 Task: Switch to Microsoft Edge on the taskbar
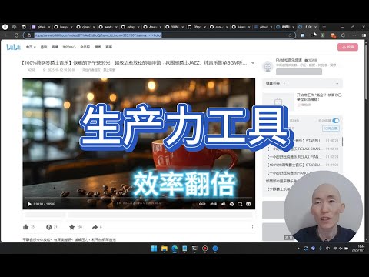[x=175, y=249]
